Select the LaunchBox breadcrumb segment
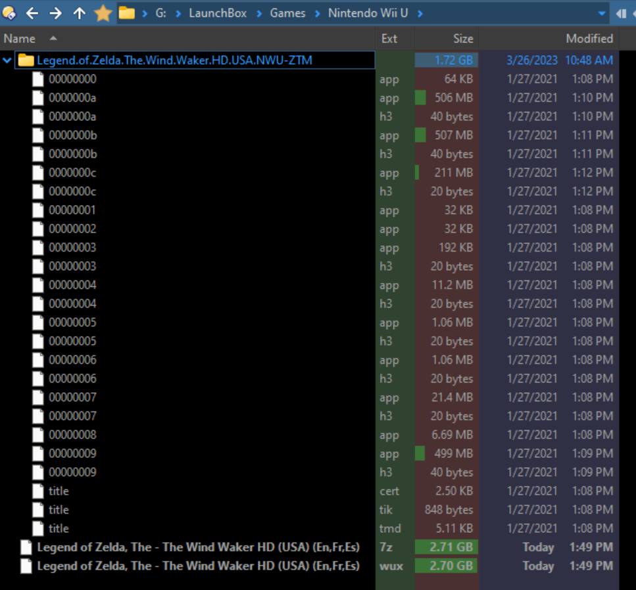The image size is (636, 590). pyautogui.click(x=218, y=13)
